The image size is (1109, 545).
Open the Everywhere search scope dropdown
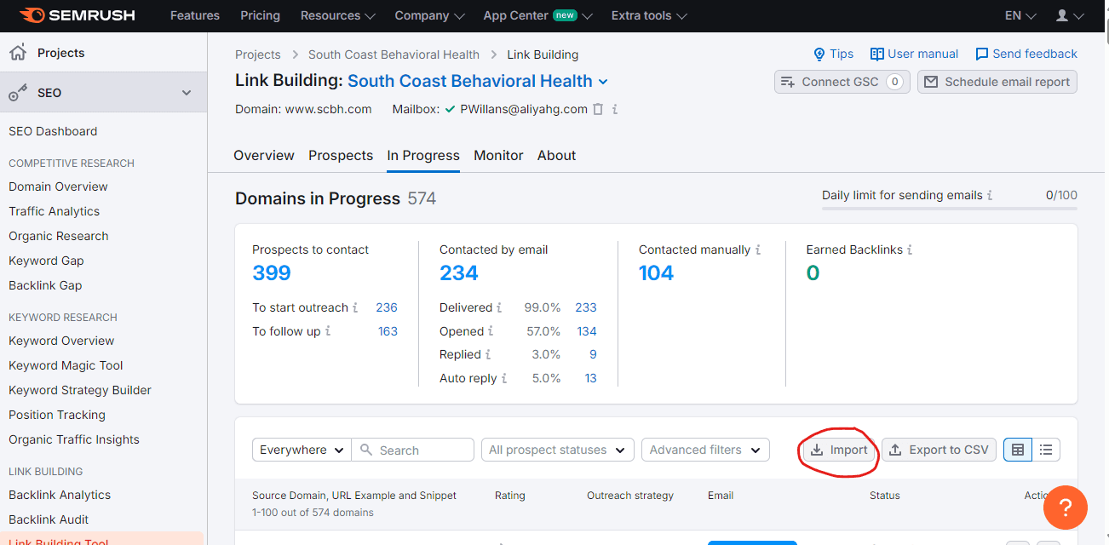pos(302,450)
